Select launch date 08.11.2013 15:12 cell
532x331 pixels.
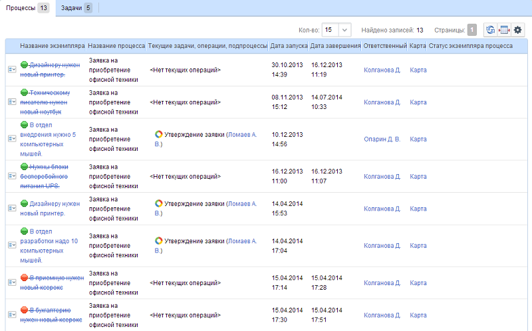[287, 102]
